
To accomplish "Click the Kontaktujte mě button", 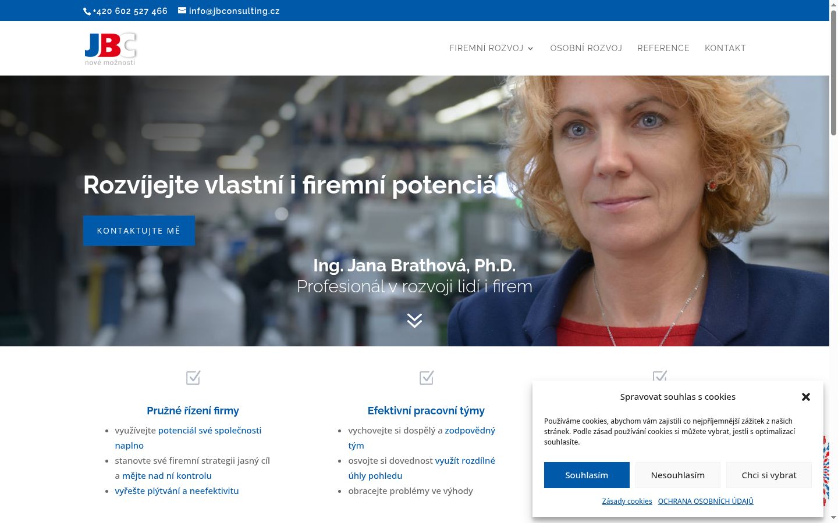I will (x=139, y=231).
